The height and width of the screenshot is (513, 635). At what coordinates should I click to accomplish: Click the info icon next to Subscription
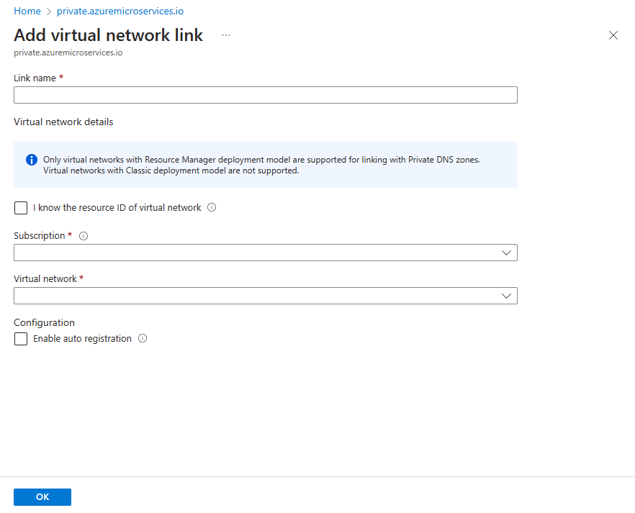[x=84, y=236]
